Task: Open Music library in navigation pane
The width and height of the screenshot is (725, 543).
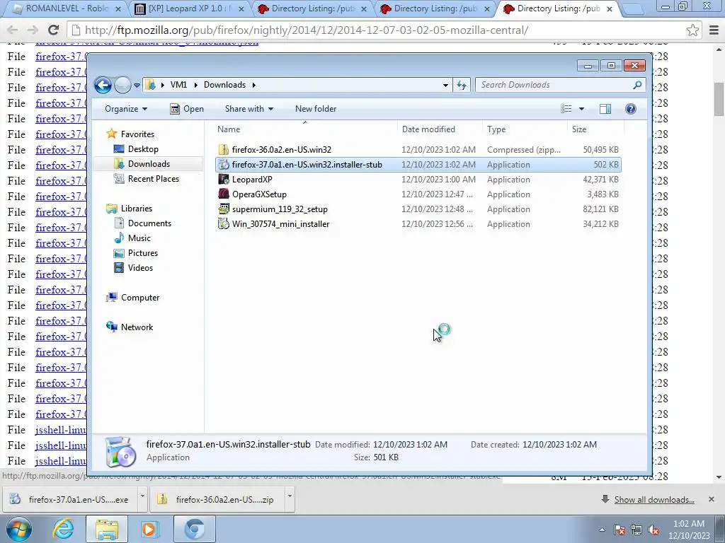Action: (139, 238)
